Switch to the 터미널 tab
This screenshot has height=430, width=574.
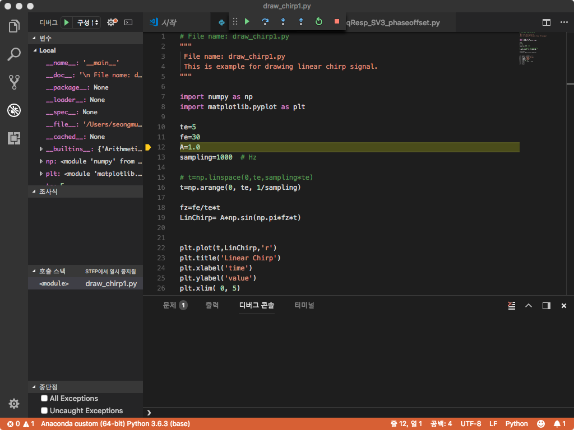point(304,306)
